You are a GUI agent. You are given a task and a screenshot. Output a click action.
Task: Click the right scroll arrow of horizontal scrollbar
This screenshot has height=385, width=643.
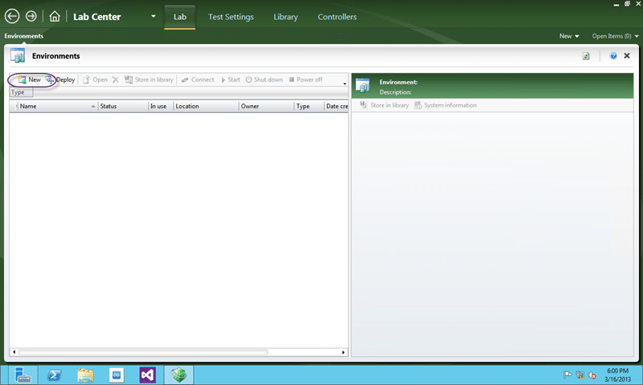click(344, 352)
